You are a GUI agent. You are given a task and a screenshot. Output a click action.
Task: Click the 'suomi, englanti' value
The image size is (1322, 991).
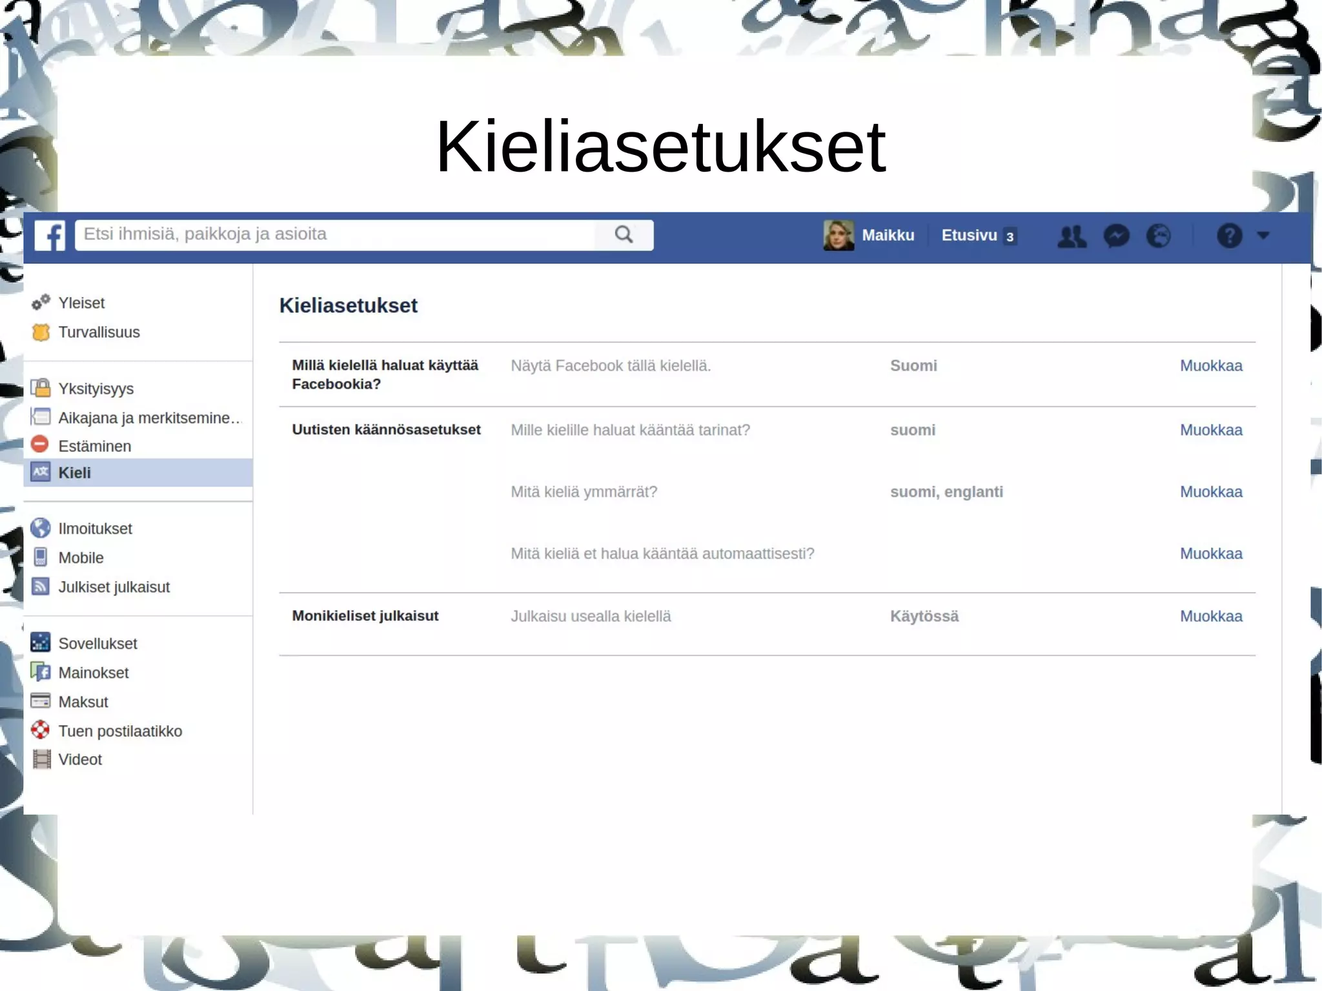[x=946, y=492]
